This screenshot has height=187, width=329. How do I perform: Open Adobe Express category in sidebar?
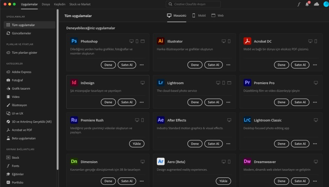click(x=19, y=72)
